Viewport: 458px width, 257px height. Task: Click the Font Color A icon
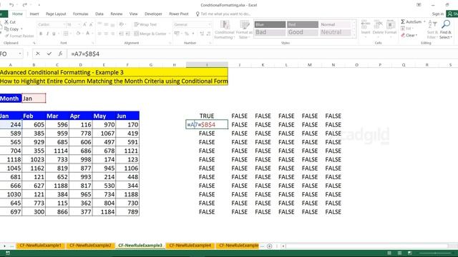coord(87,34)
